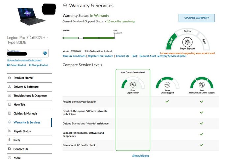
Task: Click the warranty timeline End marker
Action: pos(114,38)
